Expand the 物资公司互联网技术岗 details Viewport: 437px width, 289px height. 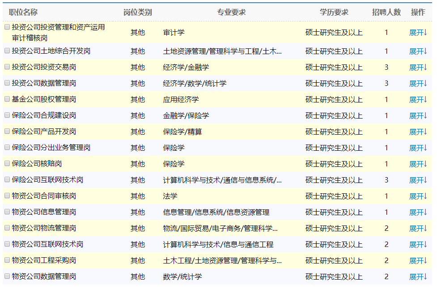417,243
